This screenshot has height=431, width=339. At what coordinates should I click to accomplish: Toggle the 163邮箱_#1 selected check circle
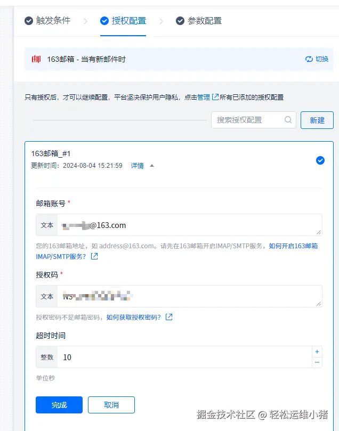[320, 160]
